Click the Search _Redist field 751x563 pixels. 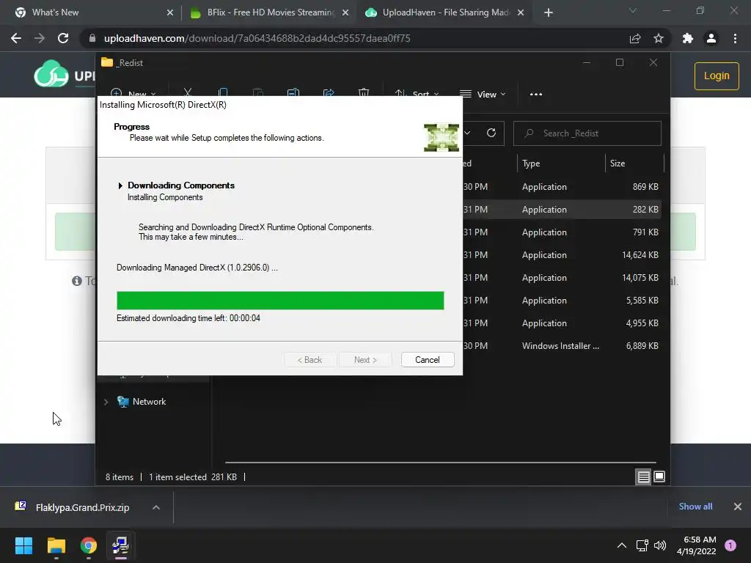click(587, 133)
